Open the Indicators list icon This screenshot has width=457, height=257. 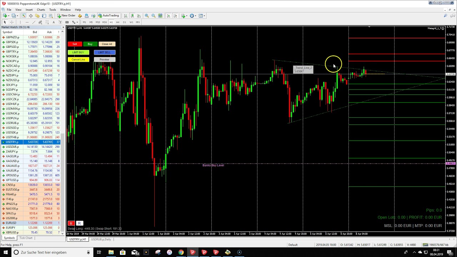(184, 16)
